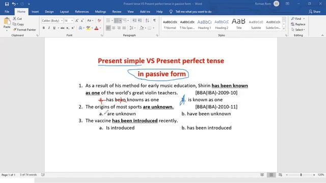The width and height of the screenshot is (326, 183).
Task: Apply the Normal style
Action: [x=170, y=24]
